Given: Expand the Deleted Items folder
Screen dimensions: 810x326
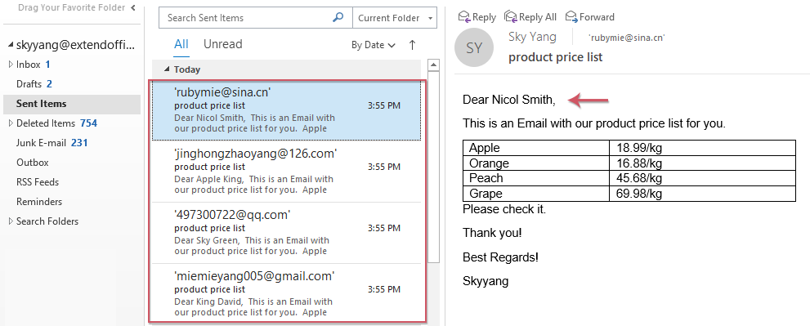Looking at the screenshot, I should tap(11, 123).
